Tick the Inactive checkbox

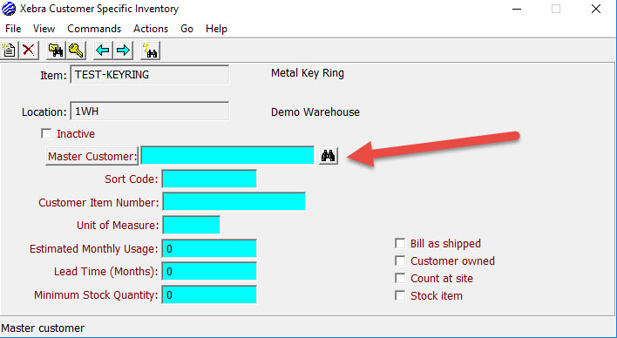point(46,134)
